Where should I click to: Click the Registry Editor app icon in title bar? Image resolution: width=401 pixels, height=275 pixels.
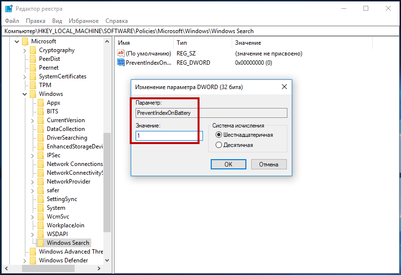pos(9,9)
